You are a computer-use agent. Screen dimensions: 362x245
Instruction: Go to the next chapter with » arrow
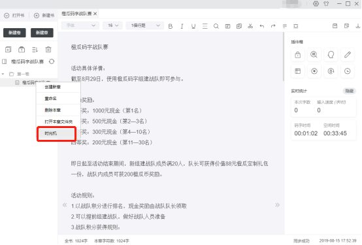click(x=277, y=205)
